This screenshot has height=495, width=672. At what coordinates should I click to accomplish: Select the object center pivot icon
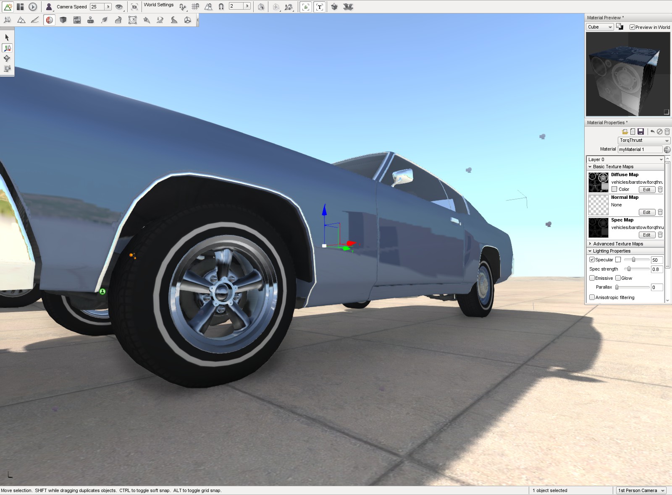point(276,7)
